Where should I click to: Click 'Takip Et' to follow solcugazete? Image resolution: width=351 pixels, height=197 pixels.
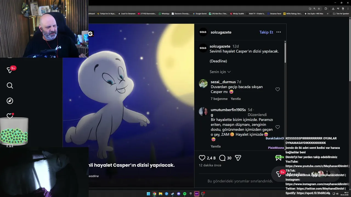pyautogui.click(x=266, y=32)
